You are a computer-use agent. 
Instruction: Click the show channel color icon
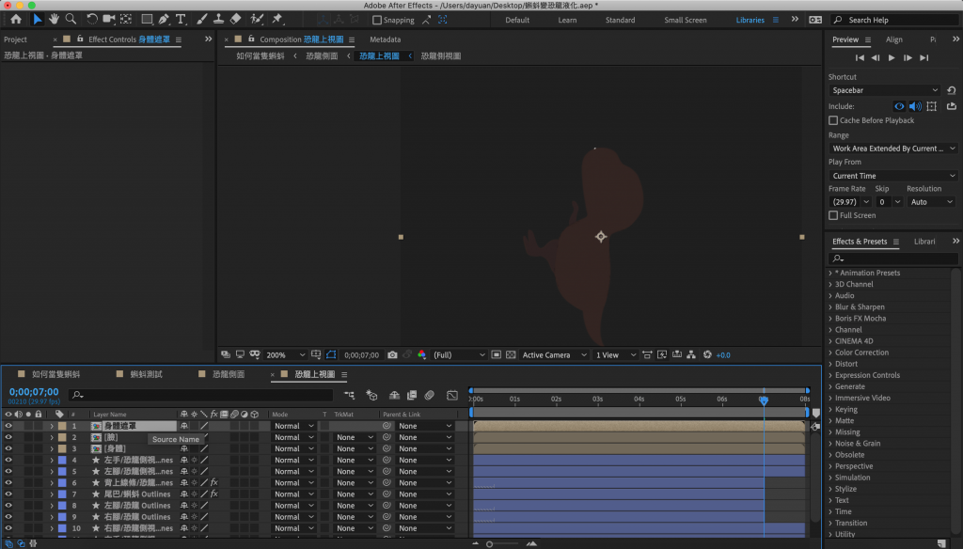421,355
